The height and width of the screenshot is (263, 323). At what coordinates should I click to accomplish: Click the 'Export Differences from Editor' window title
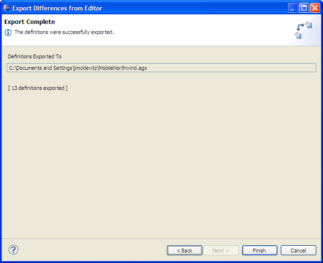coord(57,8)
